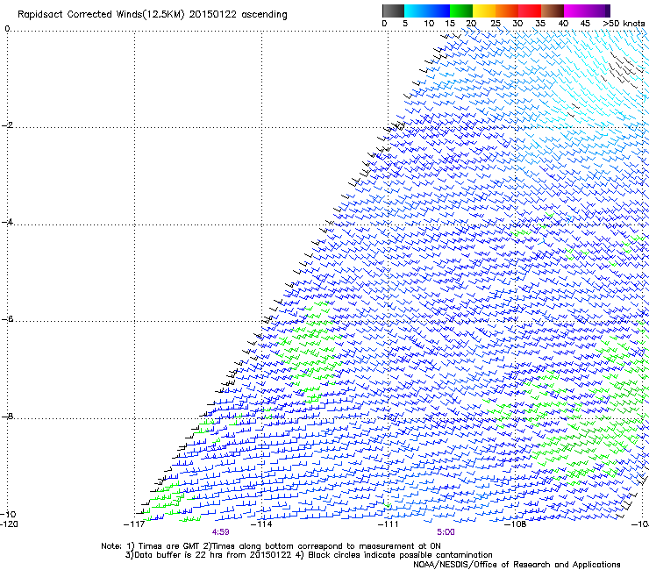Click 'Black circles indicate possible contamination' note

400,555
